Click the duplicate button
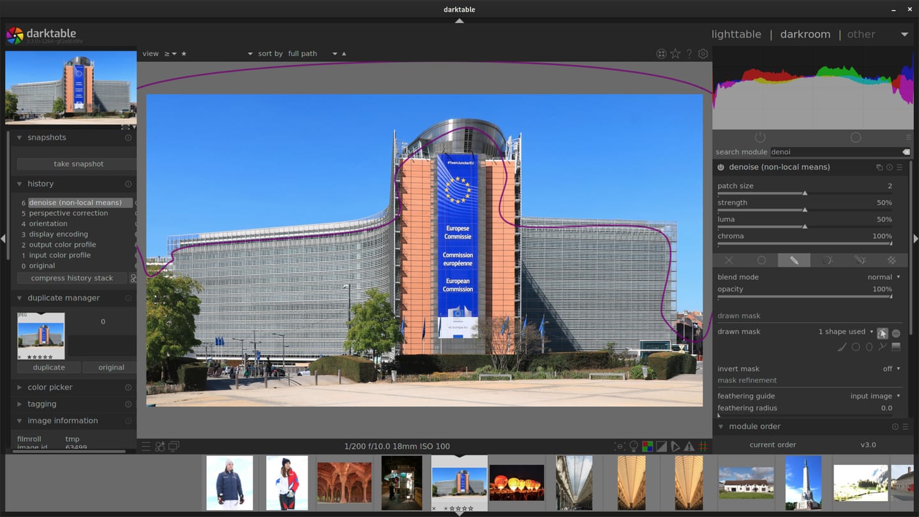 pos(49,367)
